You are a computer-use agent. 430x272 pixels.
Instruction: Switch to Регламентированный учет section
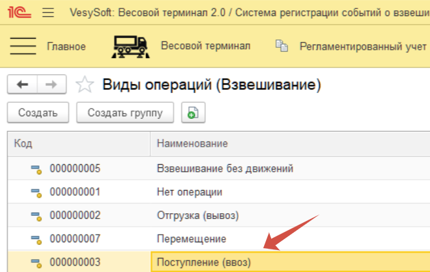[363, 46]
